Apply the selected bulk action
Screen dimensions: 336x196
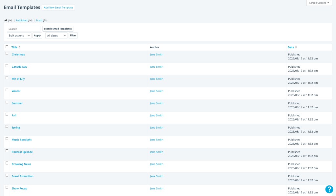click(37, 35)
